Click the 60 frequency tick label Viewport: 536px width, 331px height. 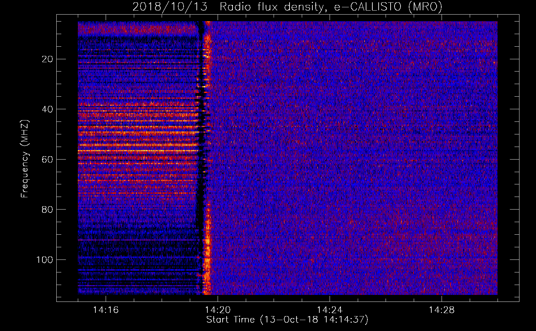click(47, 160)
